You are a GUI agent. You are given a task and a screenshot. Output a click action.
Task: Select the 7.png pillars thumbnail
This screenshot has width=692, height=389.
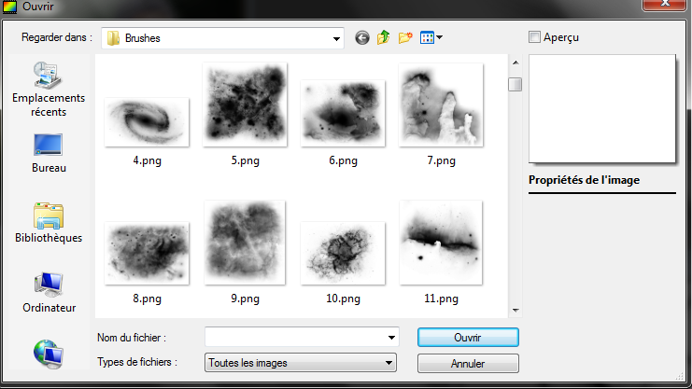click(x=441, y=105)
